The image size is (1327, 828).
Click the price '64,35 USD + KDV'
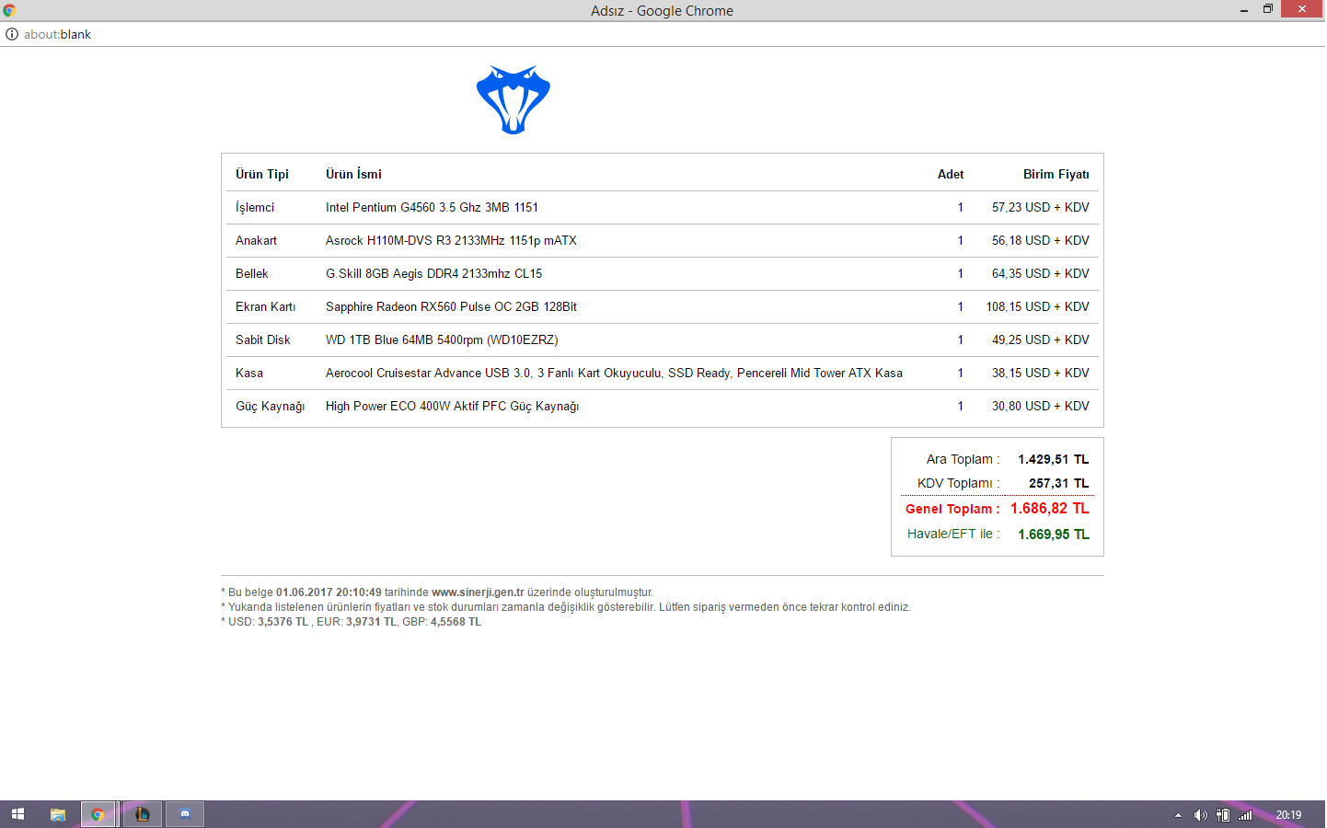pyautogui.click(x=1041, y=273)
